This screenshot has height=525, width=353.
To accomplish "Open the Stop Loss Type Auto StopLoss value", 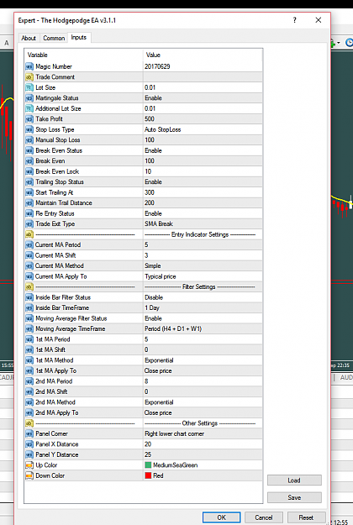I will [203, 129].
